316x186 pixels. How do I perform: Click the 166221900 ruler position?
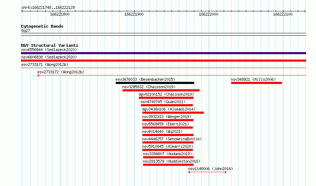(x=134, y=14)
